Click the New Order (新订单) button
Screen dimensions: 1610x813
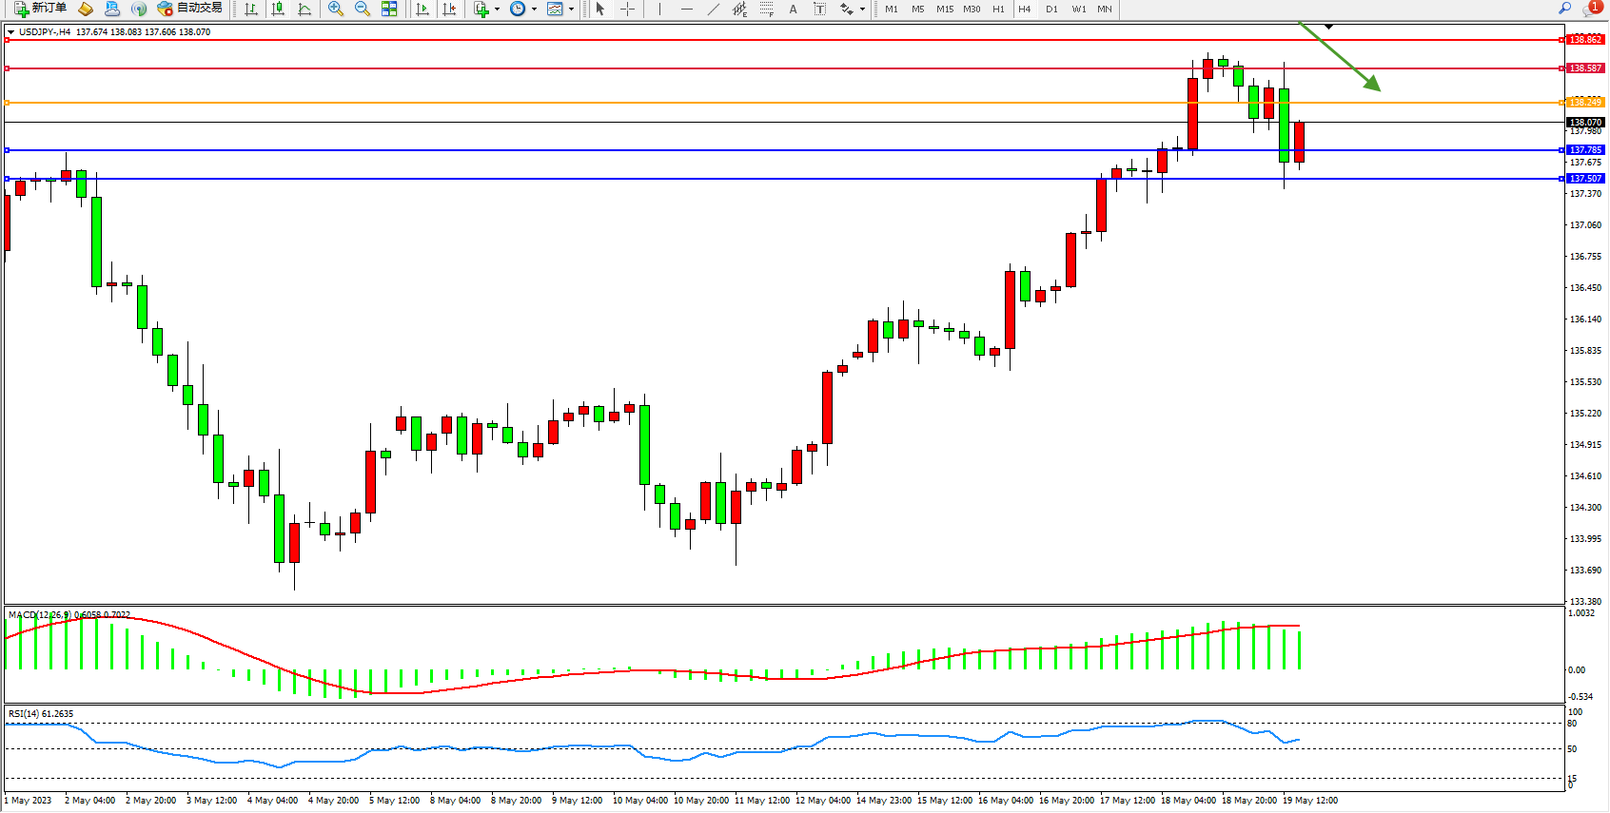pos(40,9)
